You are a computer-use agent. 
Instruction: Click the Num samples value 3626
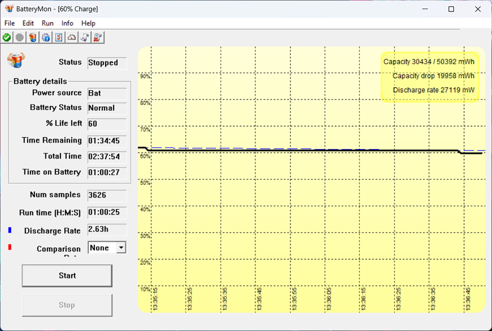pos(107,195)
